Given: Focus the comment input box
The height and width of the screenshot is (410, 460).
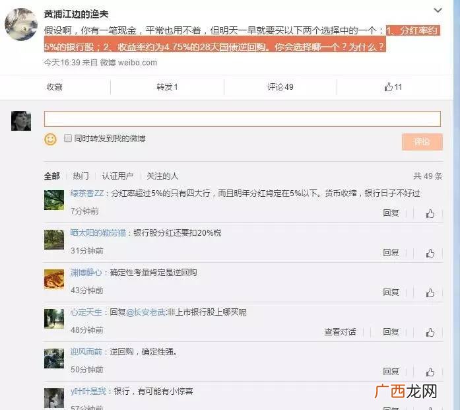Looking at the screenshot, I should click(x=242, y=119).
